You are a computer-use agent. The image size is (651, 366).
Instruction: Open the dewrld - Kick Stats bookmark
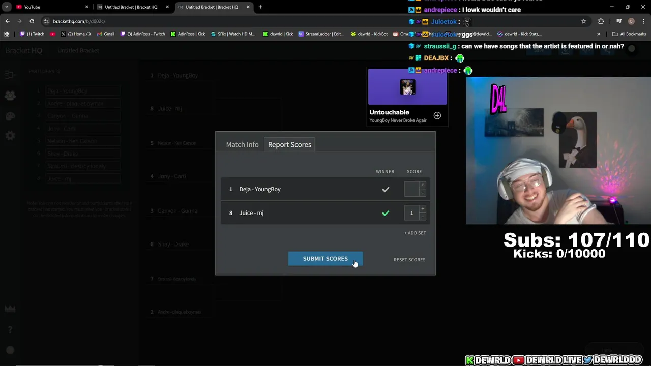click(x=519, y=34)
